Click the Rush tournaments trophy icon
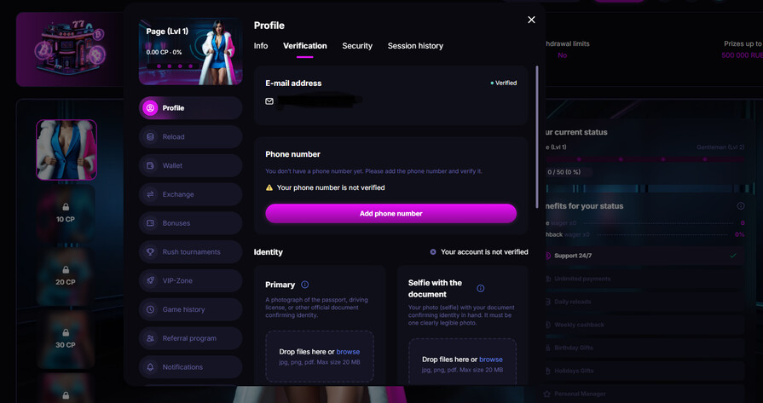The image size is (763, 403). (x=151, y=252)
